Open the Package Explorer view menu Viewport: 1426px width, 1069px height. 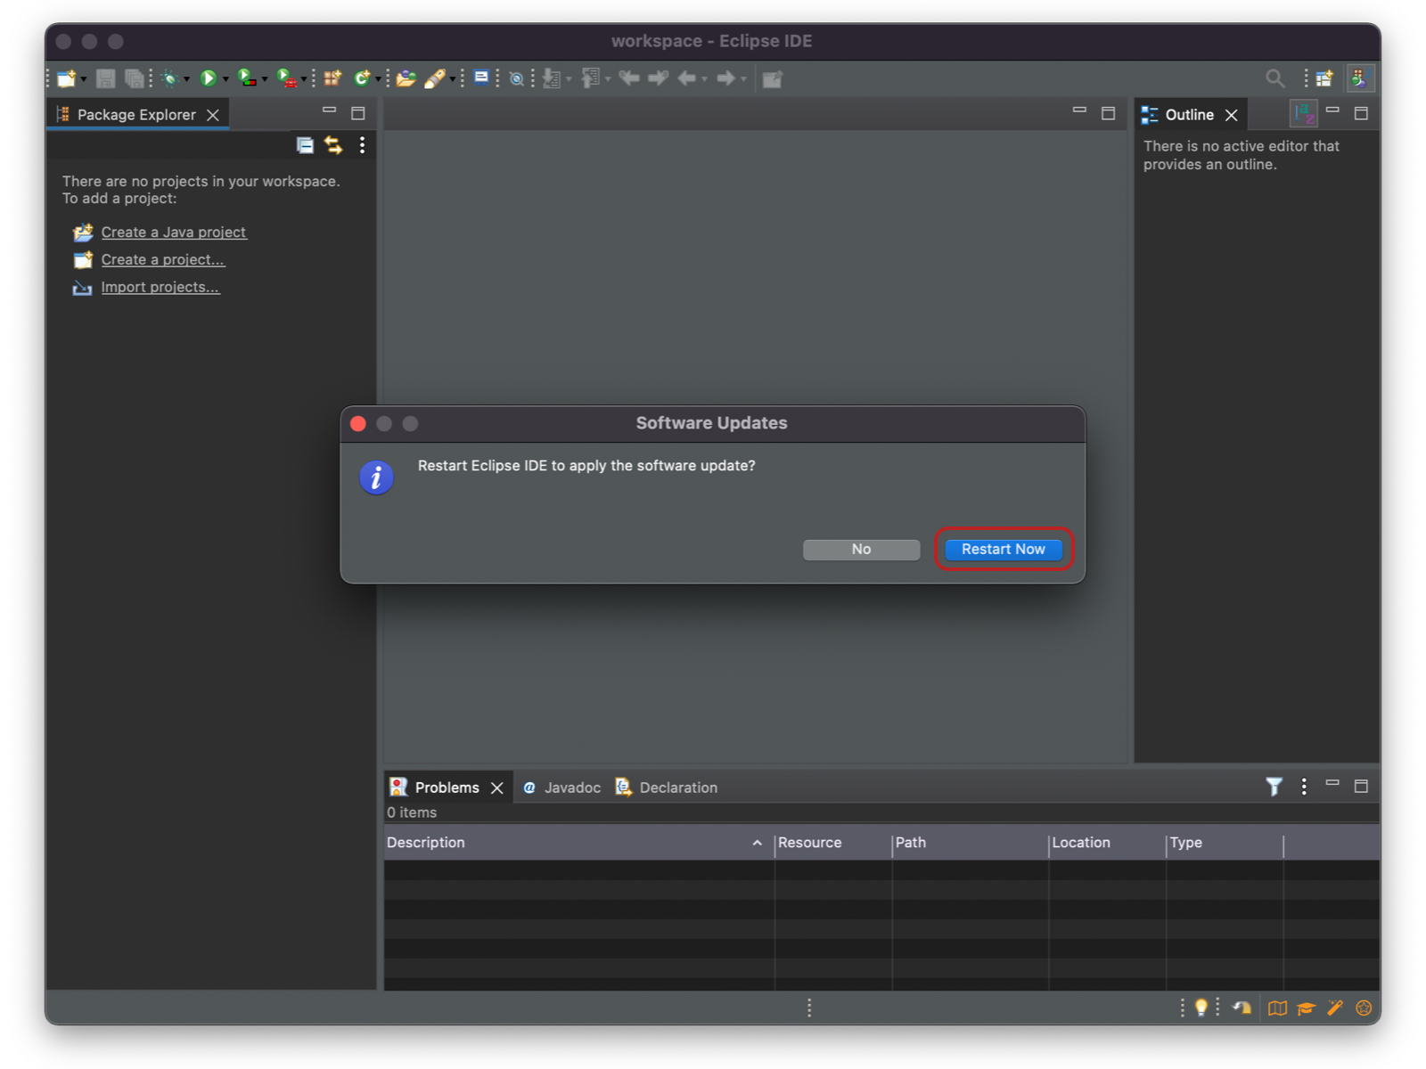[362, 145]
